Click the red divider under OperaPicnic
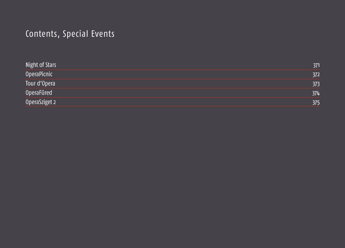This screenshot has height=248, width=345. pos(172,79)
